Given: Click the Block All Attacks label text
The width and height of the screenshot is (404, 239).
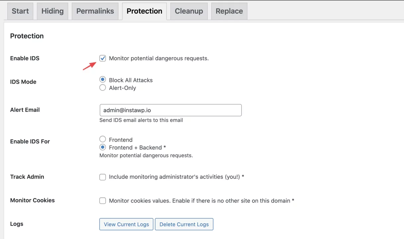Looking at the screenshot, I should click(131, 80).
